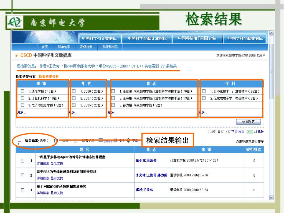Check the 无线电电子学、电信技术 (6篇) subject filter
Screen dimensions: 284x213
point(204,98)
